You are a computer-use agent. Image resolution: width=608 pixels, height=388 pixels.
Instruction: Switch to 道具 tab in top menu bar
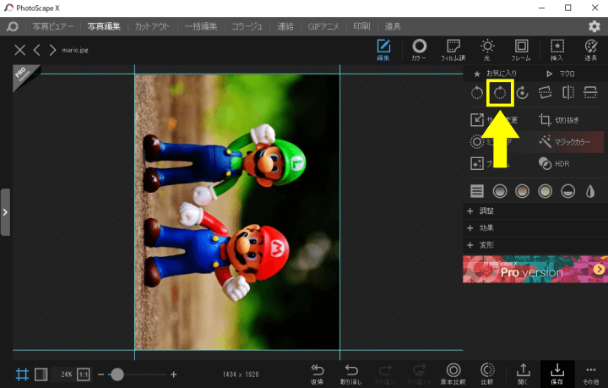pyautogui.click(x=393, y=26)
